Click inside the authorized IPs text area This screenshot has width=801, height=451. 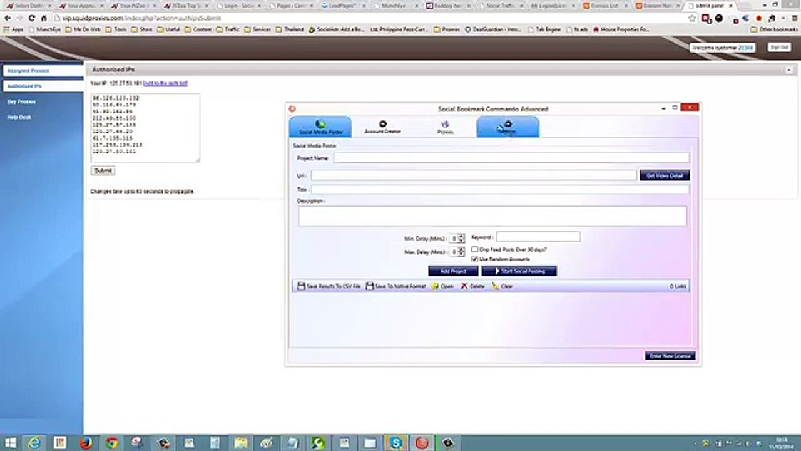pyautogui.click(x=145, y=128)
